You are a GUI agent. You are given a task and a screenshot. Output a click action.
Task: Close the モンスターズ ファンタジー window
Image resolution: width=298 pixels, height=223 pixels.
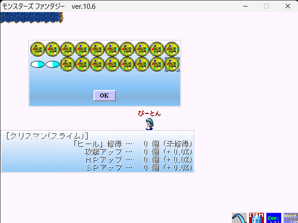pos(288,6)
